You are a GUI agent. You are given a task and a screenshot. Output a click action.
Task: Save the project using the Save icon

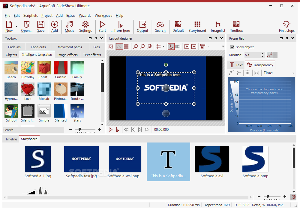41,25
